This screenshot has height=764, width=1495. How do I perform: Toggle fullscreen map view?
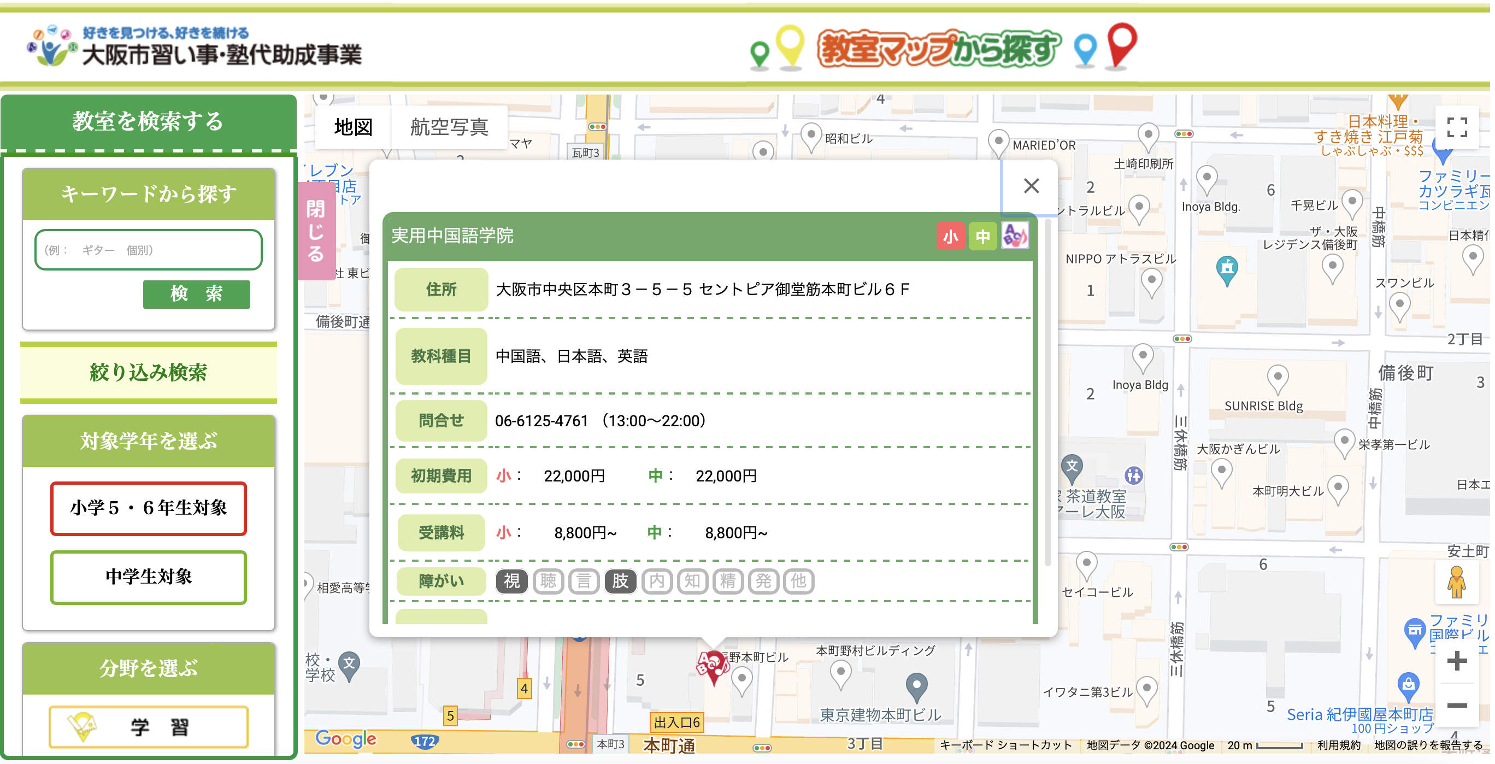[x=1456, y=127]
